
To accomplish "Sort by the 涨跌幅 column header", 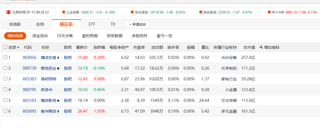I will point(99,48).
